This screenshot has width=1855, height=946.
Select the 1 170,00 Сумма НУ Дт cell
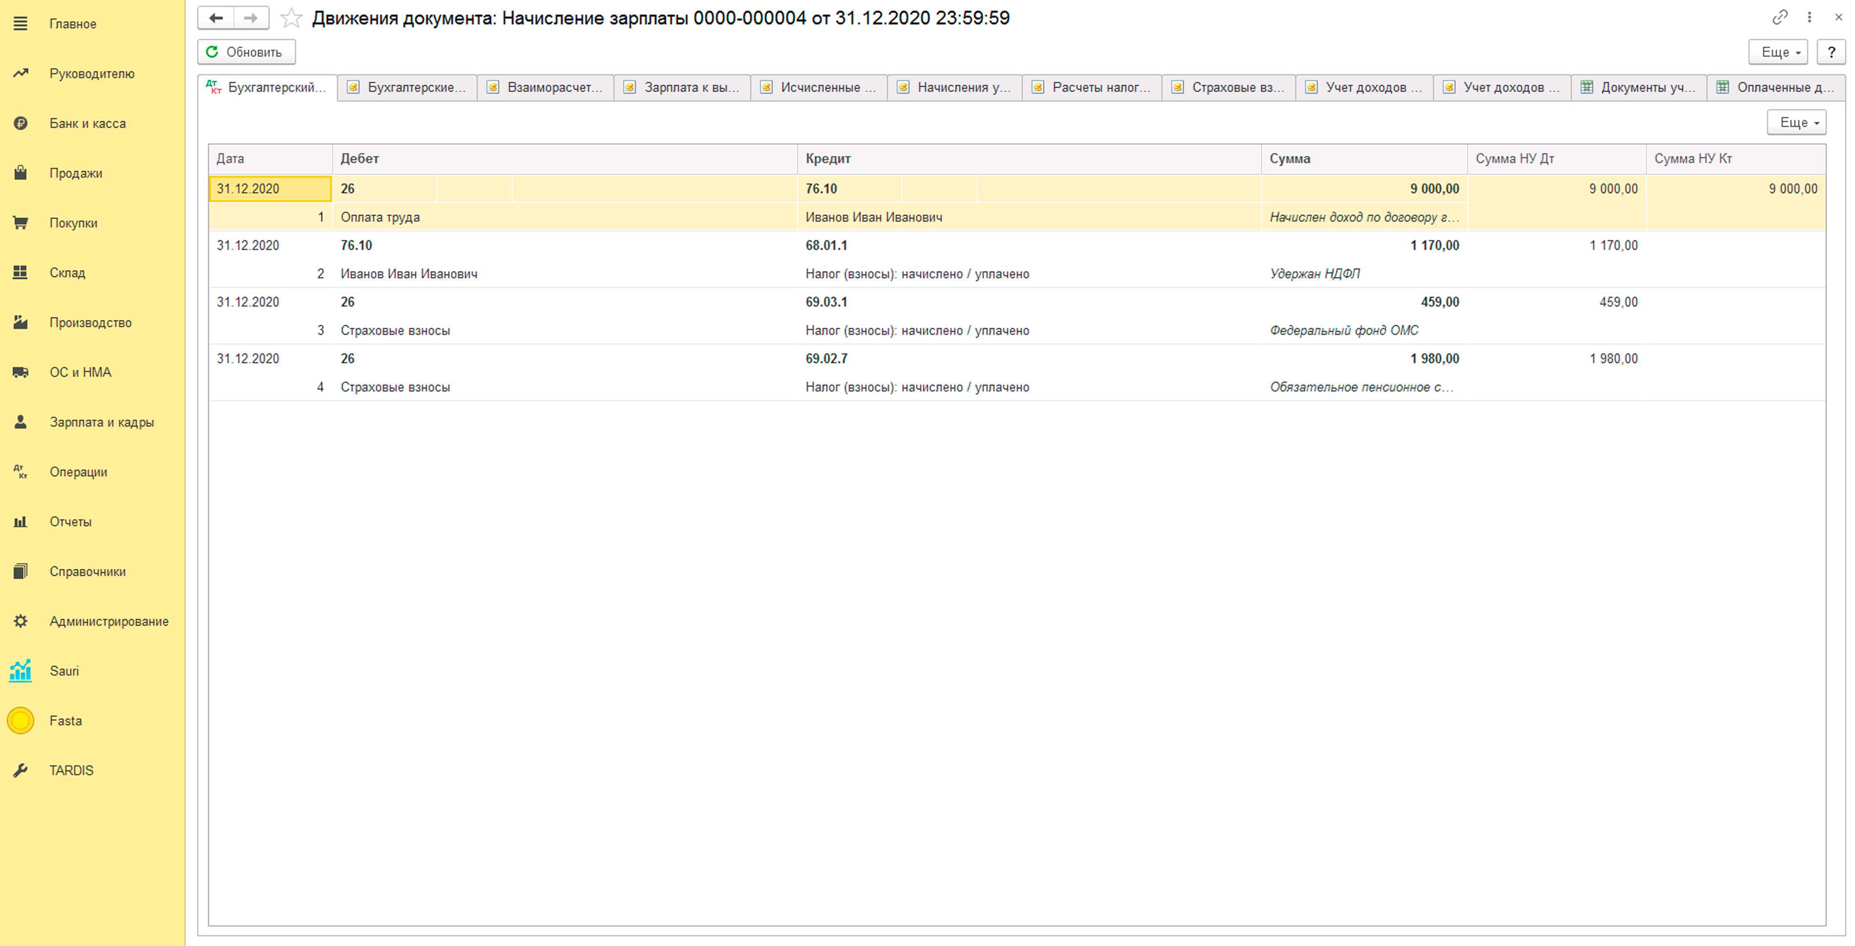tap(1557, 246)
